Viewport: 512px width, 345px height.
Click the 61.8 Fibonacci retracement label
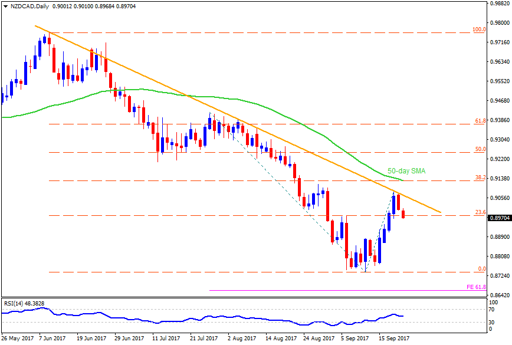tap(480, 121)
